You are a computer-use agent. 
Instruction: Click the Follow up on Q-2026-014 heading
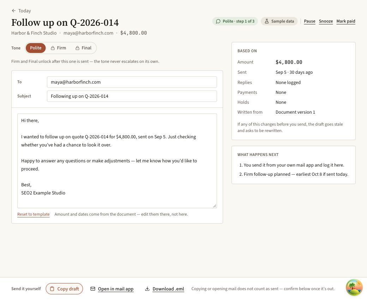pyautogui.click(x=65, y=23)
